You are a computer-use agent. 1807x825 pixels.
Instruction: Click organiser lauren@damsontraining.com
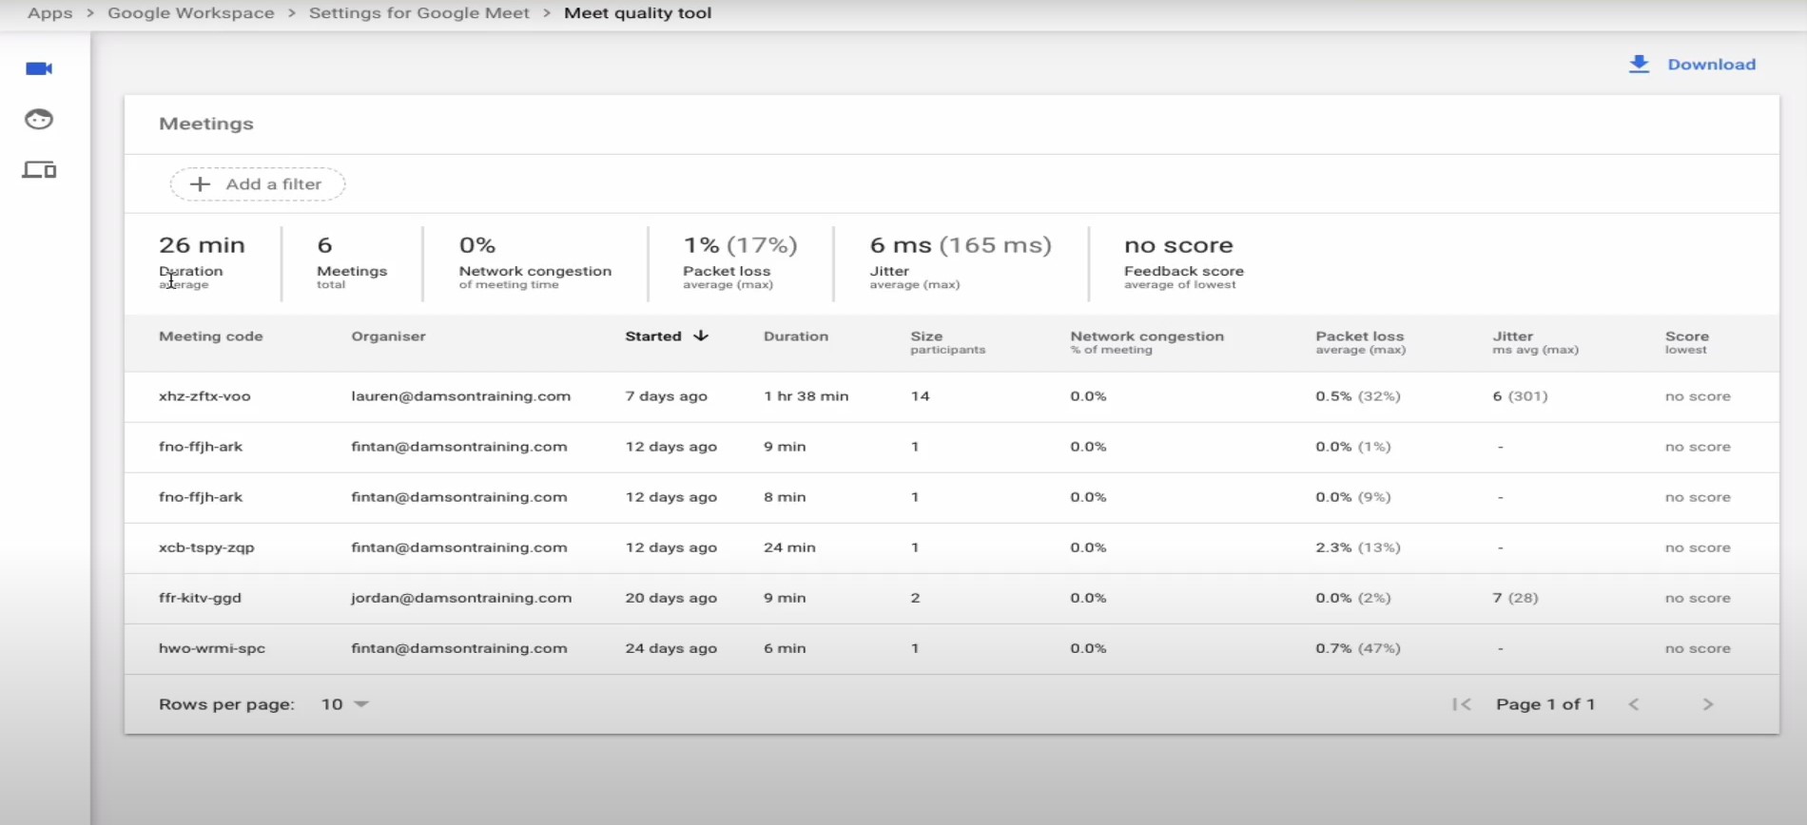point(461,396)
